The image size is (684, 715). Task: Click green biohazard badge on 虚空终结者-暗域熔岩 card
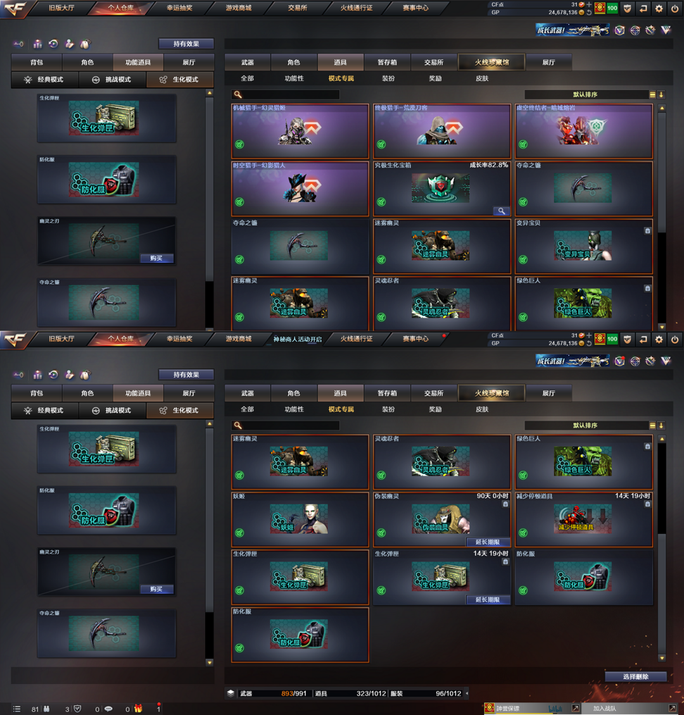click(523, 144)
